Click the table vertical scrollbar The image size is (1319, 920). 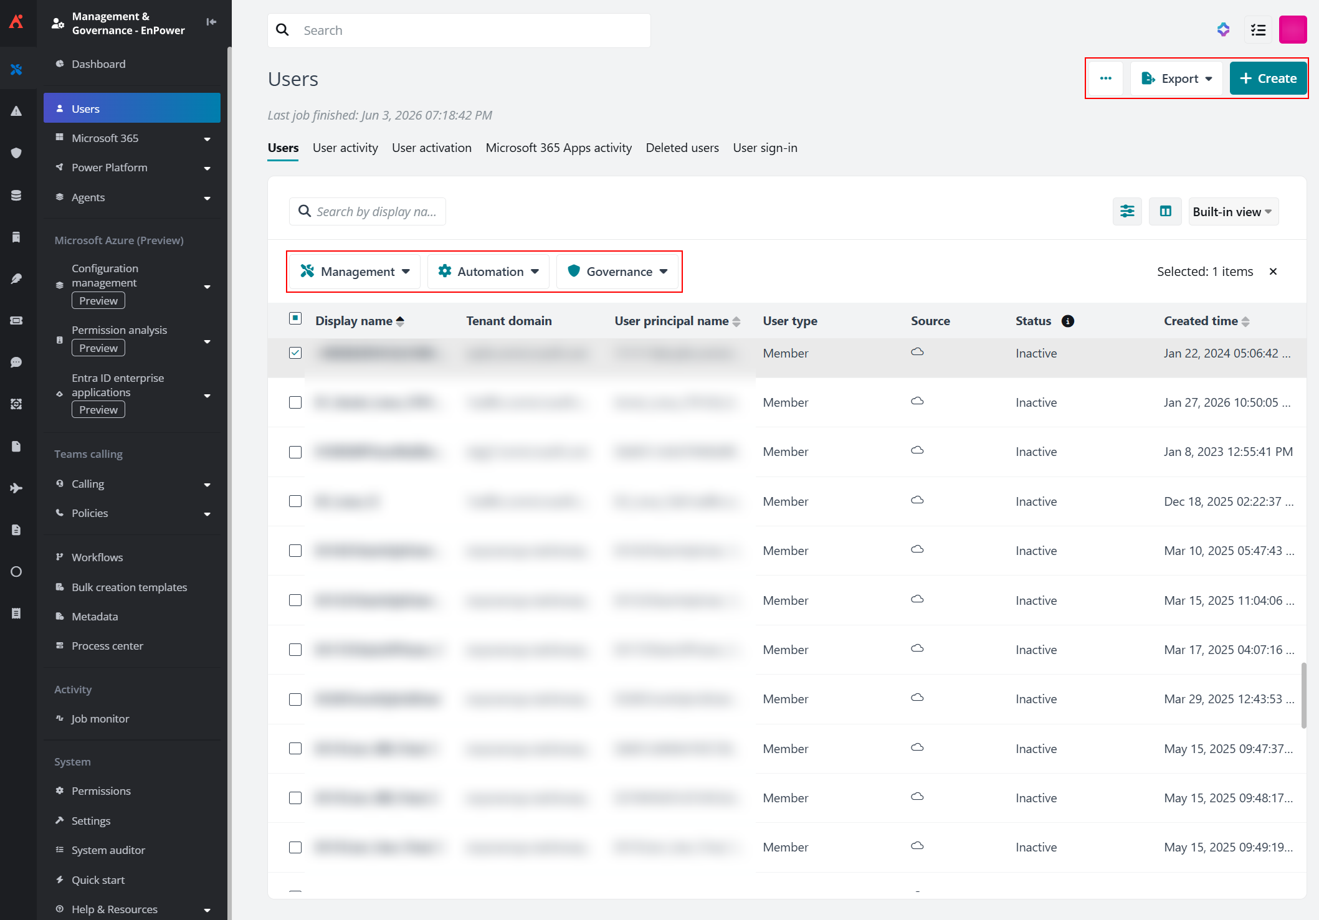click(x=1303, y=695)
